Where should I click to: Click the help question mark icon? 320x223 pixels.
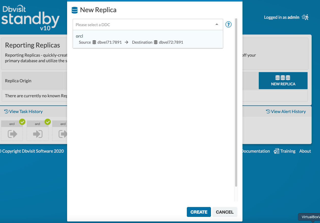click(x=228, y=25)
